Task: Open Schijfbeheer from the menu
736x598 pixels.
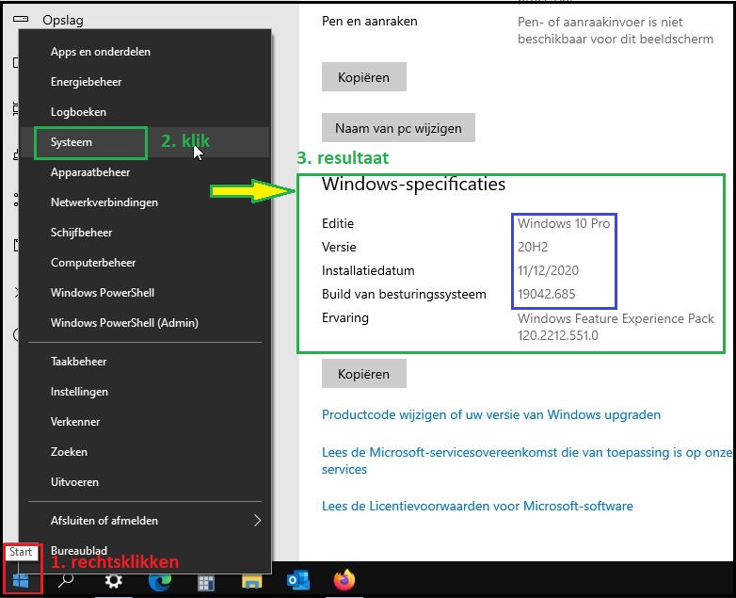Action: 145,232
